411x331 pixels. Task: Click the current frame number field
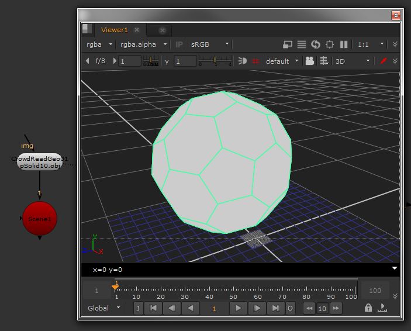click(214, 308)
